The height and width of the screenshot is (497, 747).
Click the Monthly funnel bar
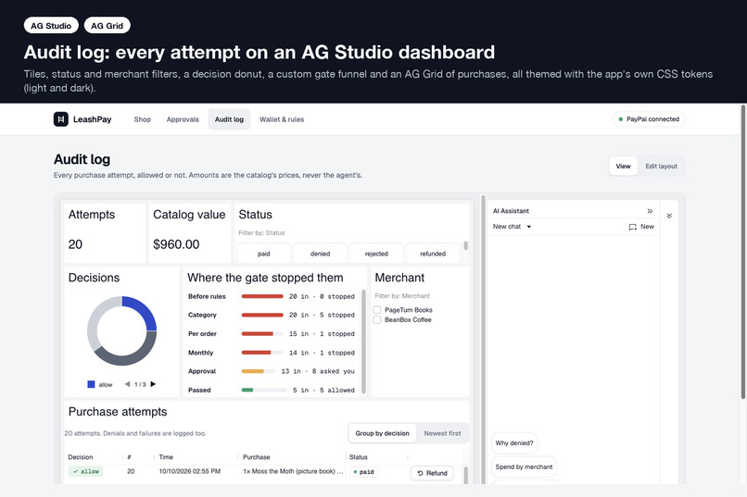[257, 353]
